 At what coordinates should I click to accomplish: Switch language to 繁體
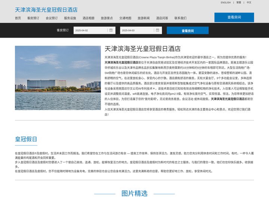click(239, 3)
